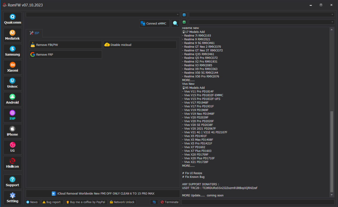Click 'Realme 7i RMX2103' line
338x207 pixels.
point(197,35)
